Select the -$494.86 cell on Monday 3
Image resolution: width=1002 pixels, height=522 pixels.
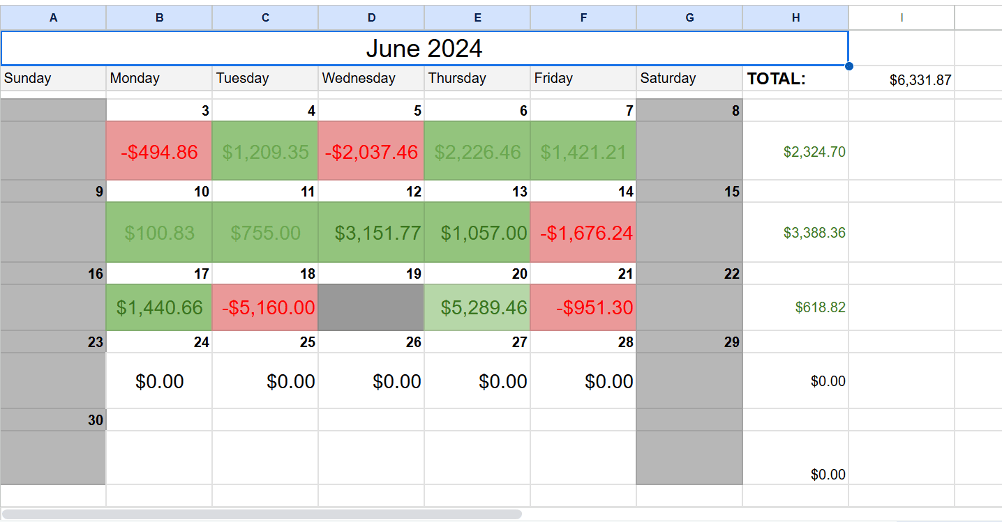pos(159,151)
